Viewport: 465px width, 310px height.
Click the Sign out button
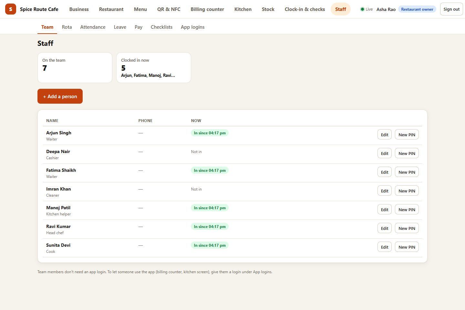point(451,9)
